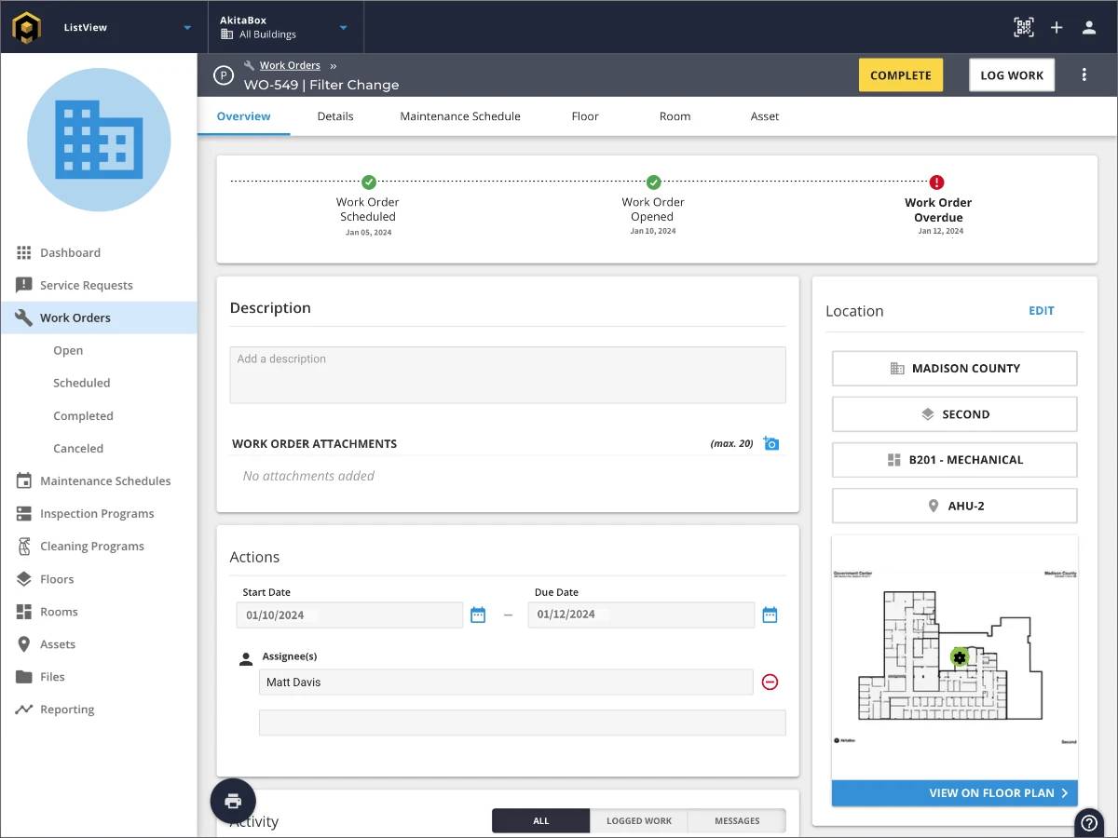The width and height of the screenshot is (1118, 838).
Task: Click the camera icon to add attachment
Action: pos(770,443)
